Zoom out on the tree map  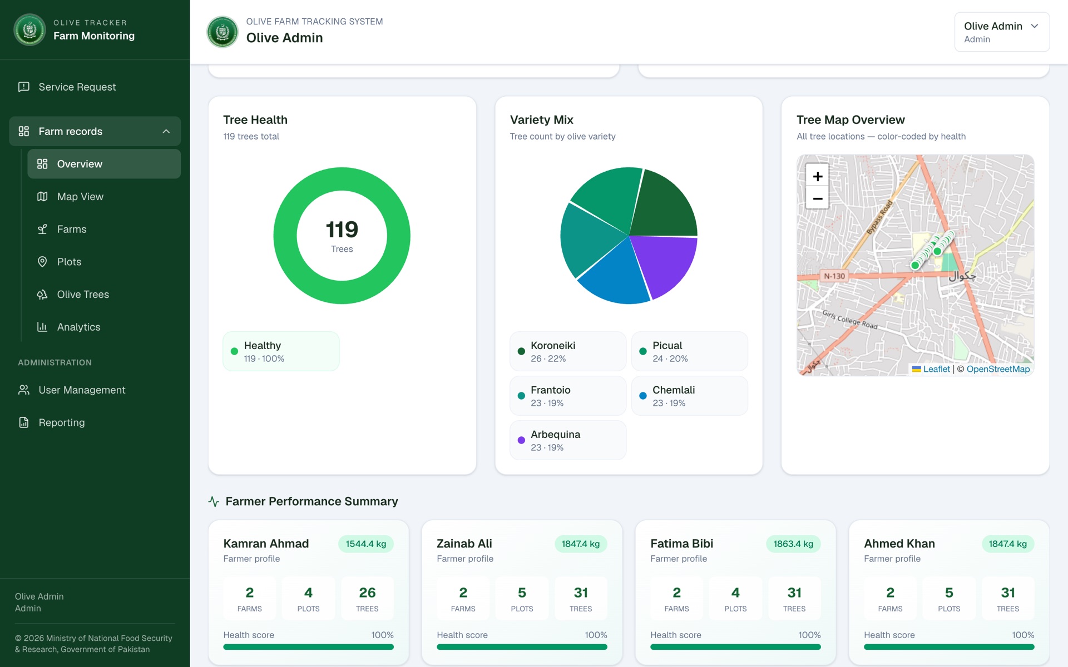pyautogui.click(x=818, y=198)
